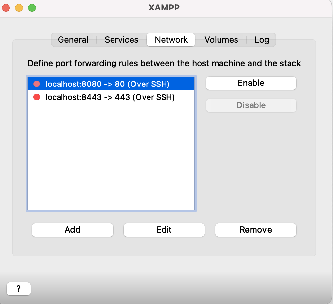Show the Log tab
Viewport: 333px width, 304px height.
pos(262,40)
